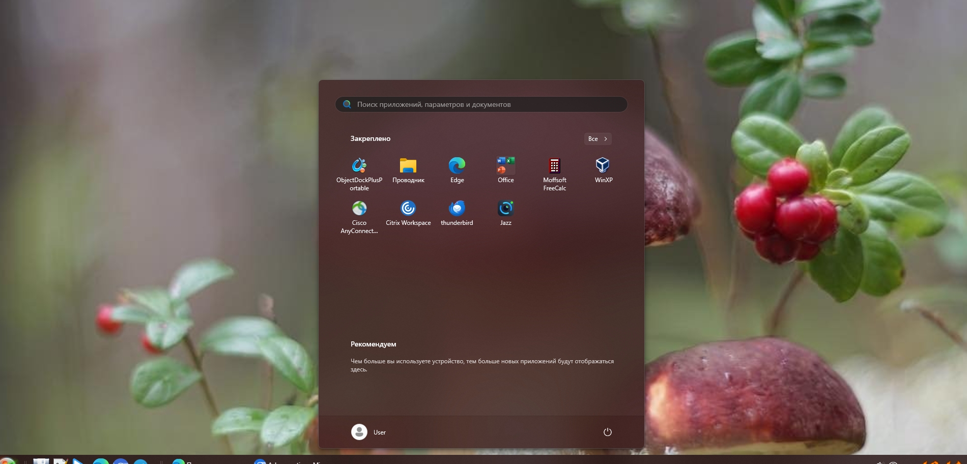Open the Windows Start button on taskbar

click(7, 461)
